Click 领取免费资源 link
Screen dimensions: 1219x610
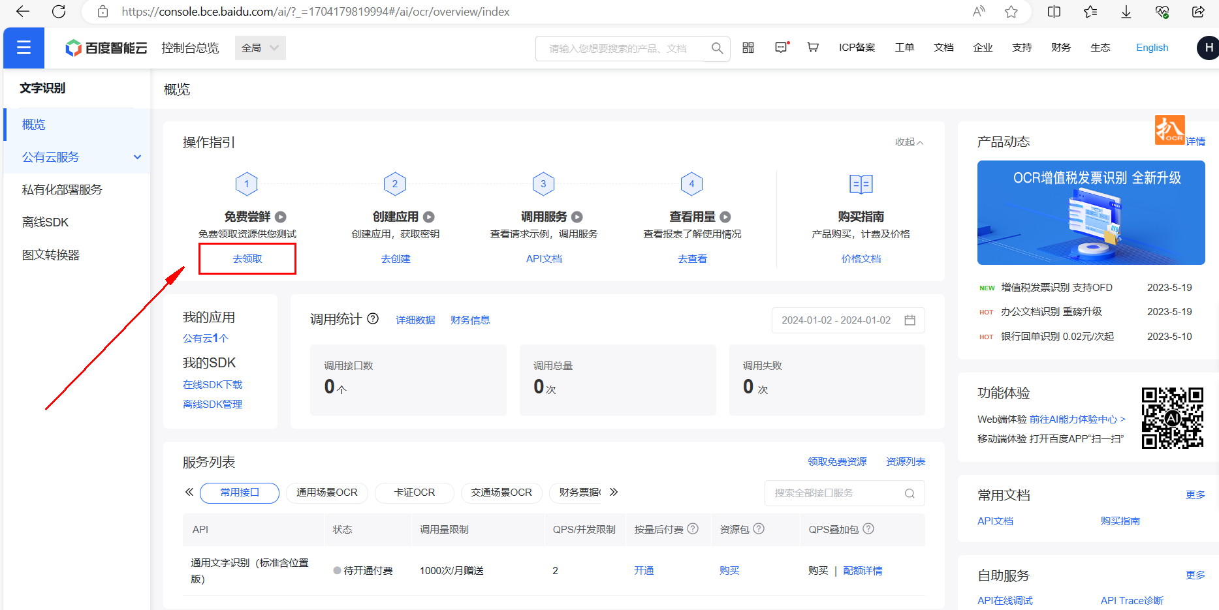[837, 462]
